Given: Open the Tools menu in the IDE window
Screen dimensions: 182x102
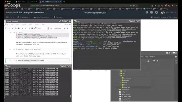Looking at the screenshot, I should click(x=146, y=57).
